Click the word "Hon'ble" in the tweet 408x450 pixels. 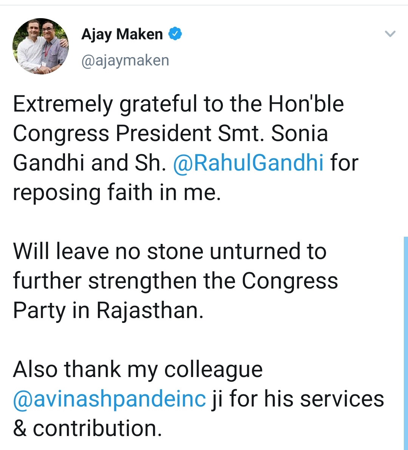[x=306, y=104]
